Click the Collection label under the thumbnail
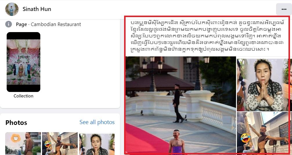The image size is (292, 155). coord(23,96)
